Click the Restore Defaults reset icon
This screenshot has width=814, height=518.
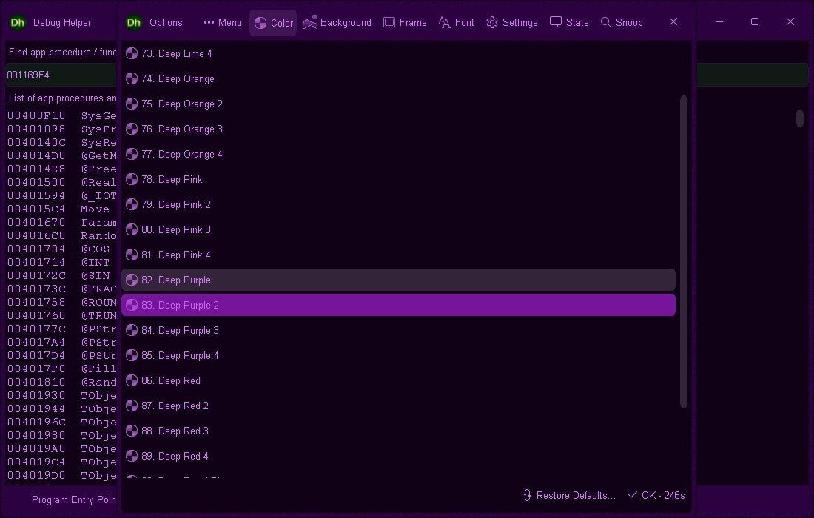tap(526, 495)
